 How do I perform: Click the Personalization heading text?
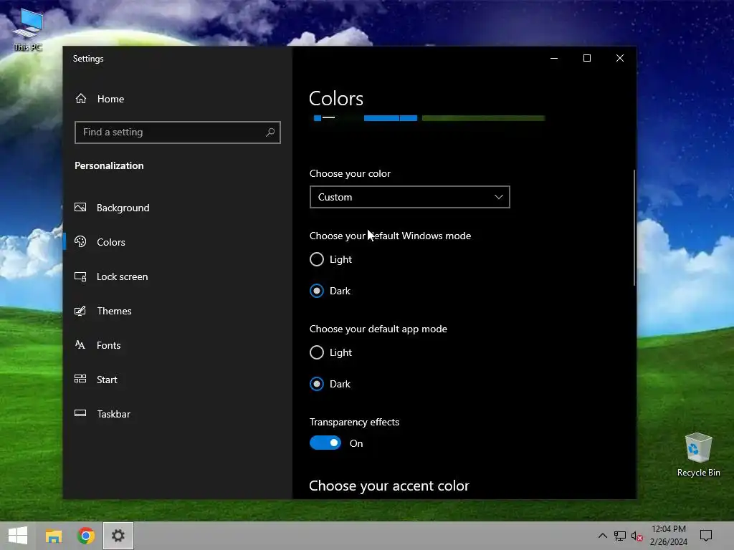tap(109, 165)
